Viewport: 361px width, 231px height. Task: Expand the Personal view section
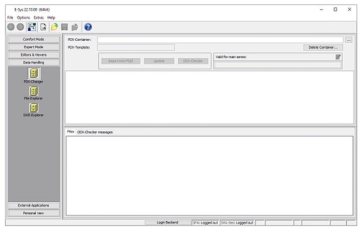coord(34,213)
